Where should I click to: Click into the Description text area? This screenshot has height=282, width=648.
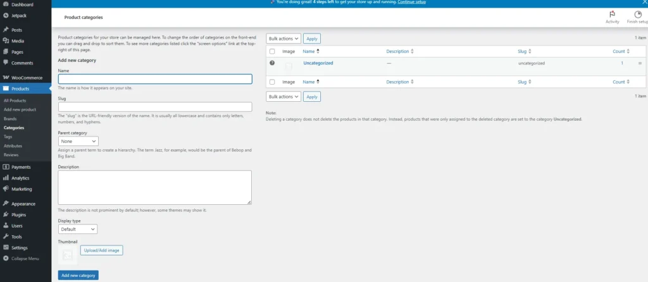point(155,187)
